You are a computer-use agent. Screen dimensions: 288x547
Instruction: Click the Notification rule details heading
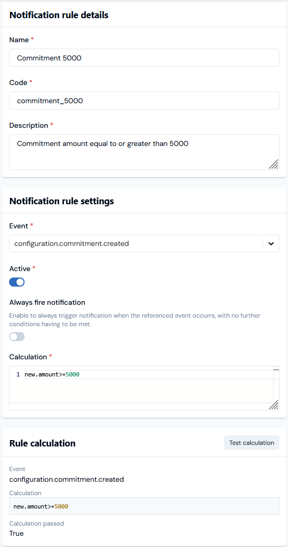[x=59, y=15]
